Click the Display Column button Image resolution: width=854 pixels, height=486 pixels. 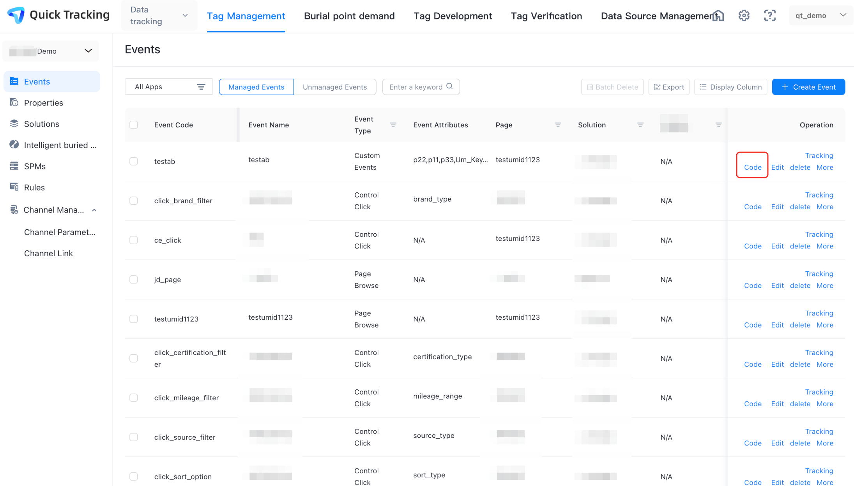[x=730, y=87]
